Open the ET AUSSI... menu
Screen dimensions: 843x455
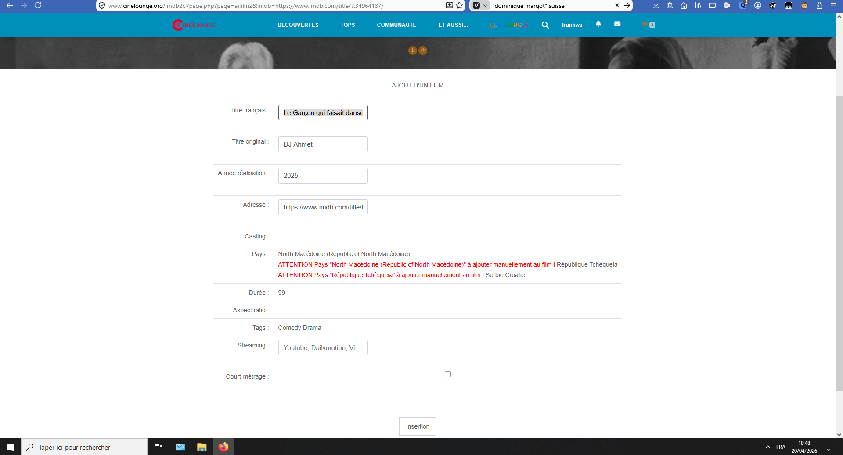[x=453, y=25]
